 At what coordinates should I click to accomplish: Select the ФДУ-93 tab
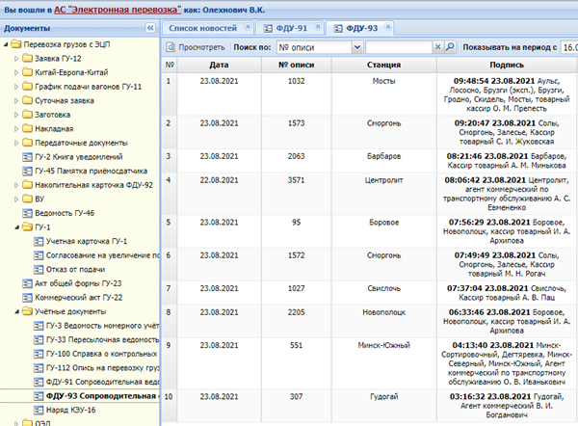tap(361, 28)
